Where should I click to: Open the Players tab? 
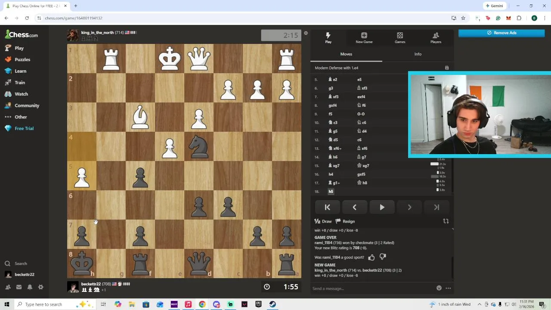pyautogui.click(x=436, y=38)
